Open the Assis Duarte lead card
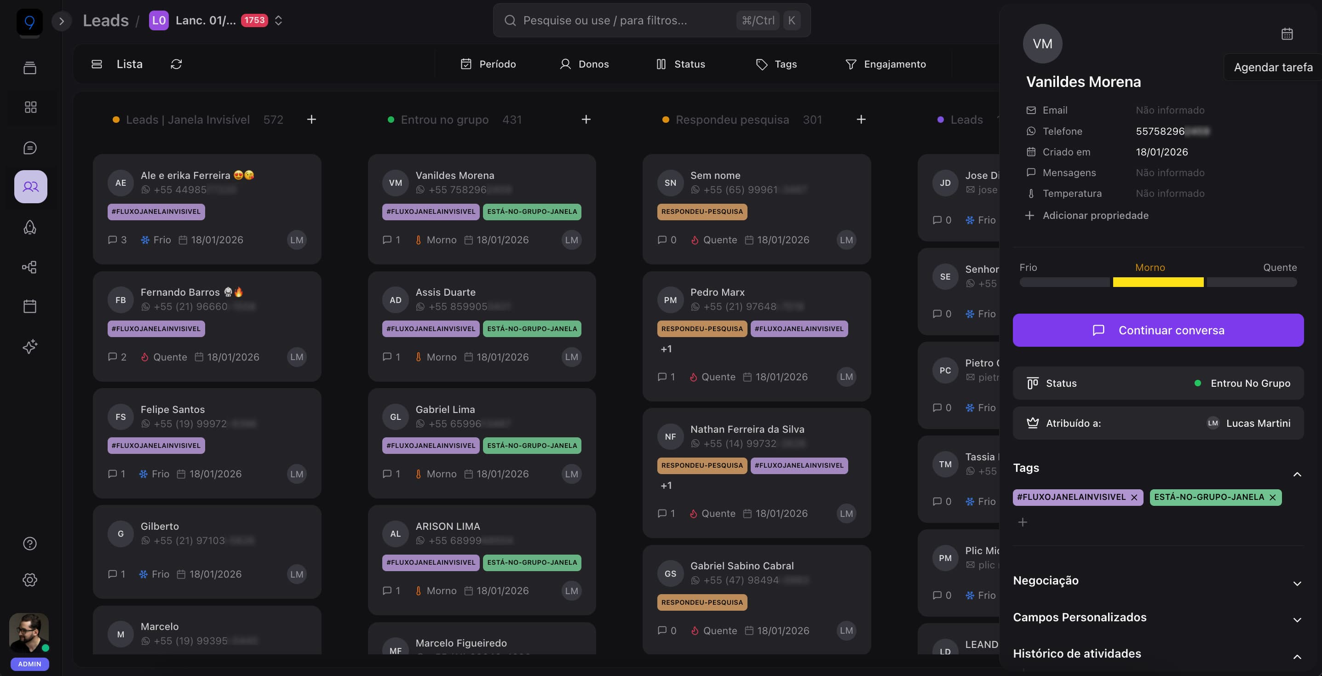1322x676 pixels. (482, 326)
